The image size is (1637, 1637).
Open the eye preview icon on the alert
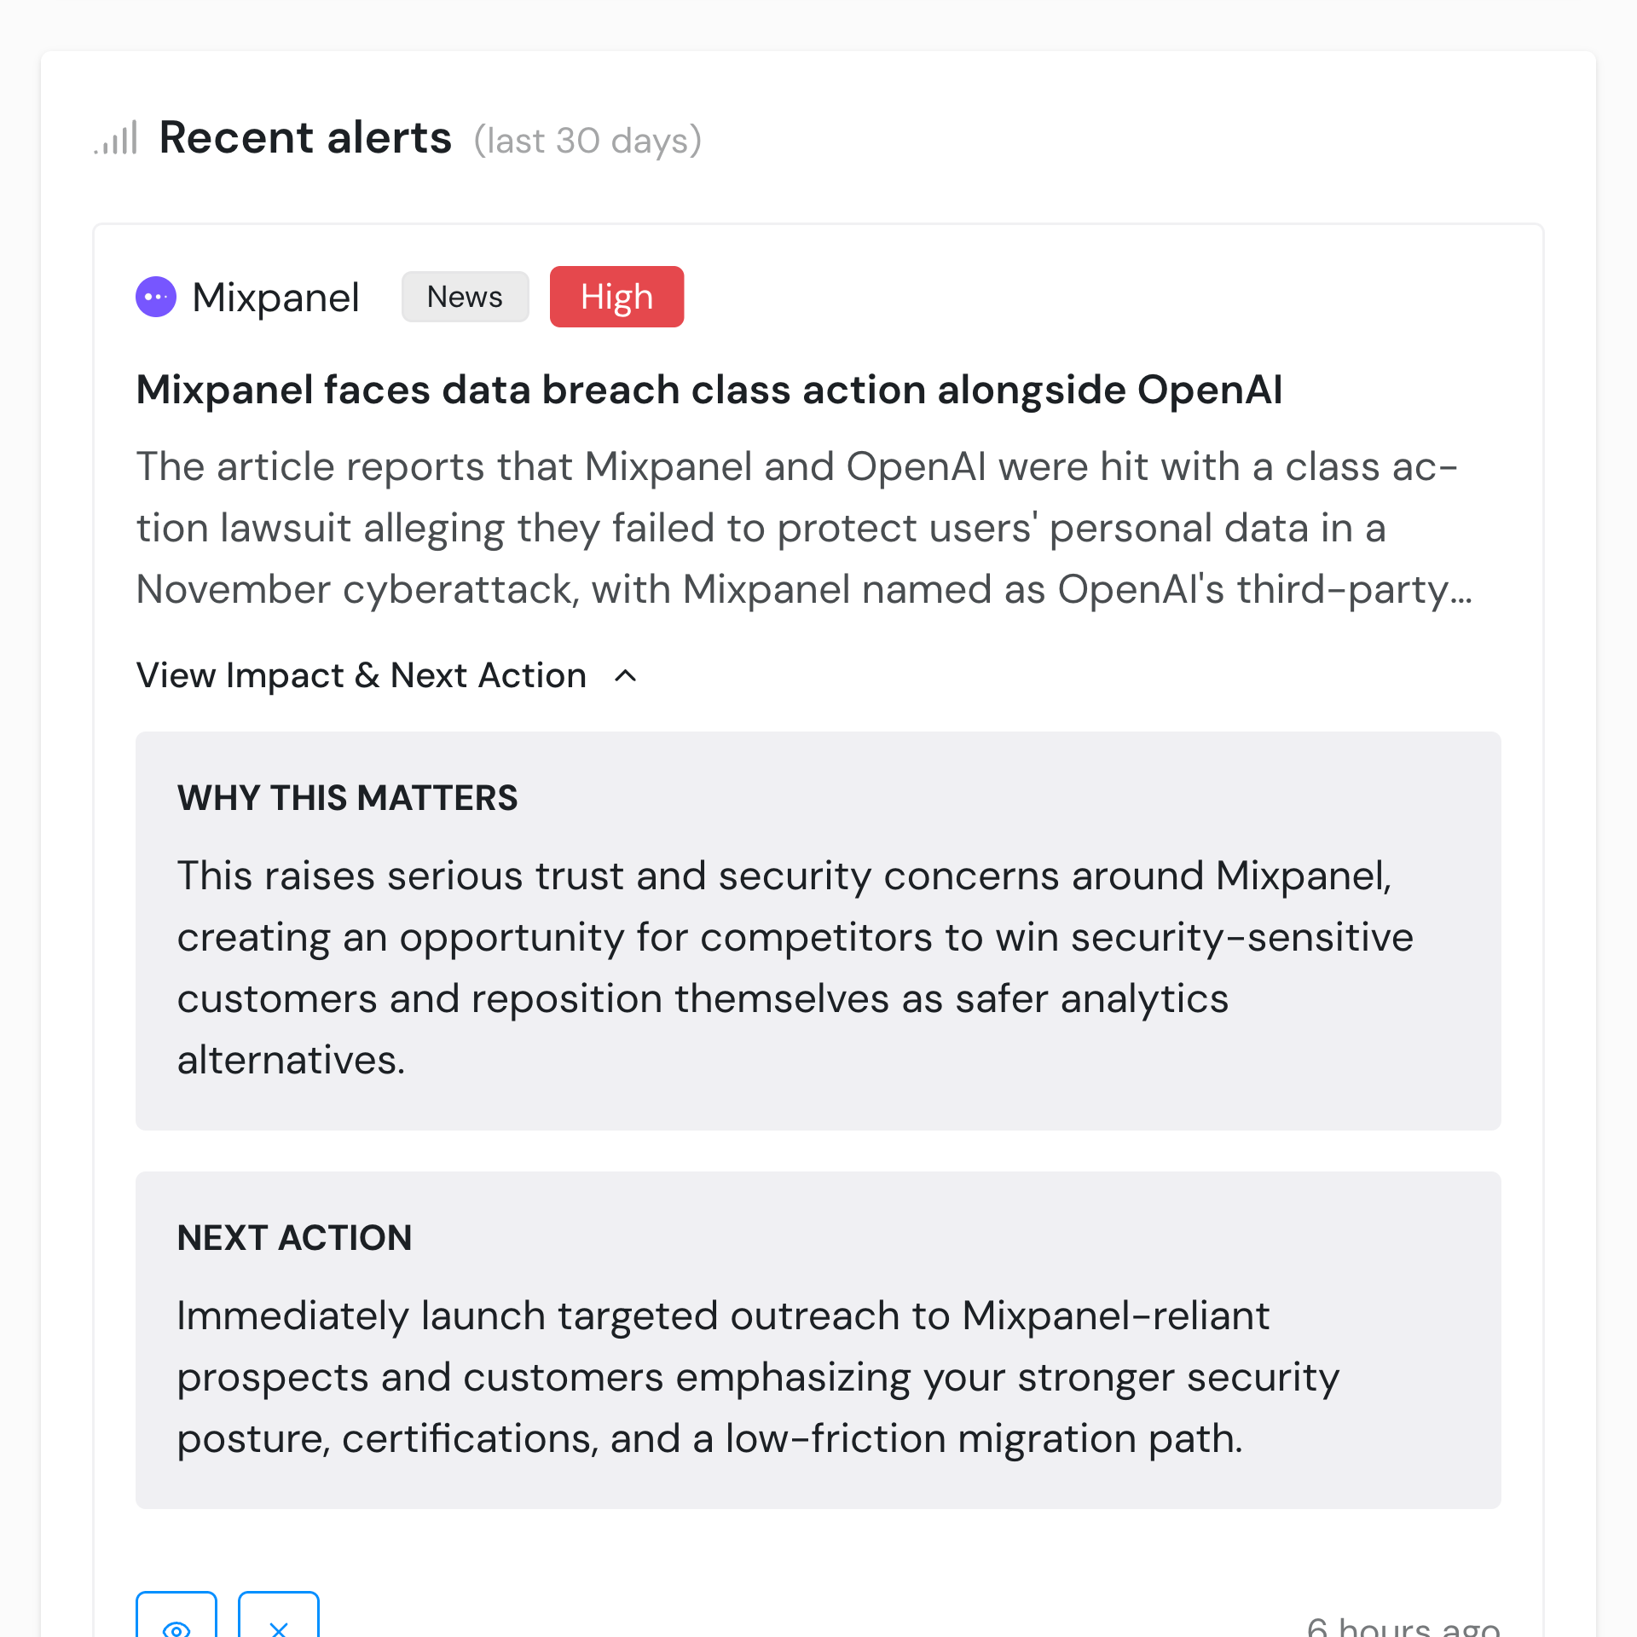tap(177, 1625)
